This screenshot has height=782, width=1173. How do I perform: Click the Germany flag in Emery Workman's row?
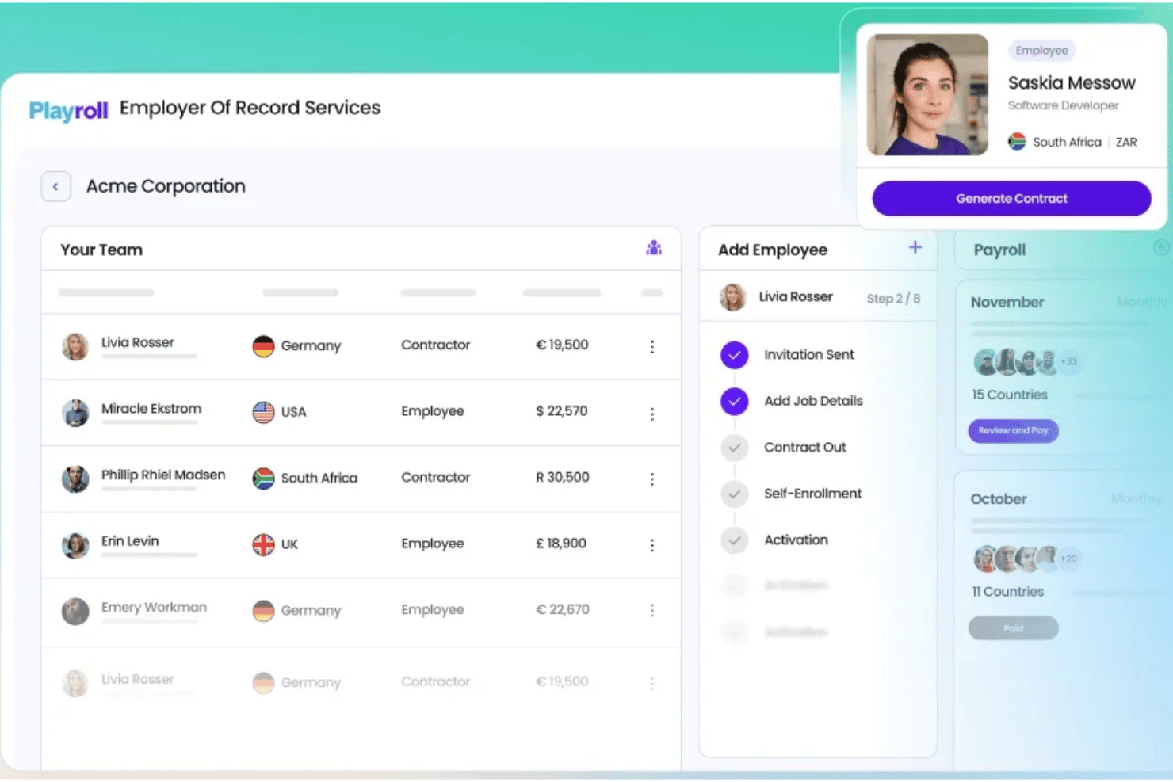(x=263, y=611)
